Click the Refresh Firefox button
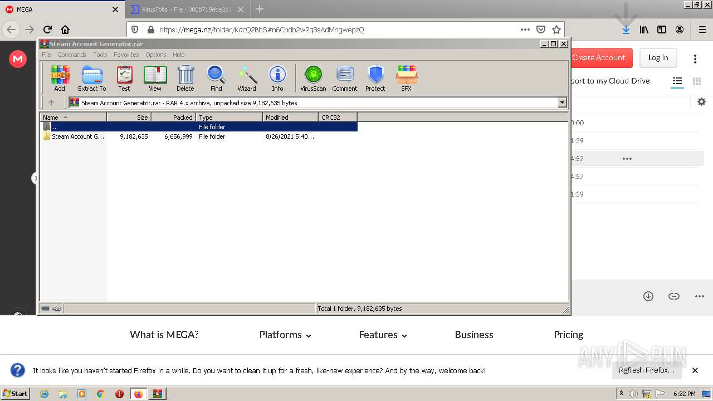This screenshot has width=713, height=401. (646, 370)
